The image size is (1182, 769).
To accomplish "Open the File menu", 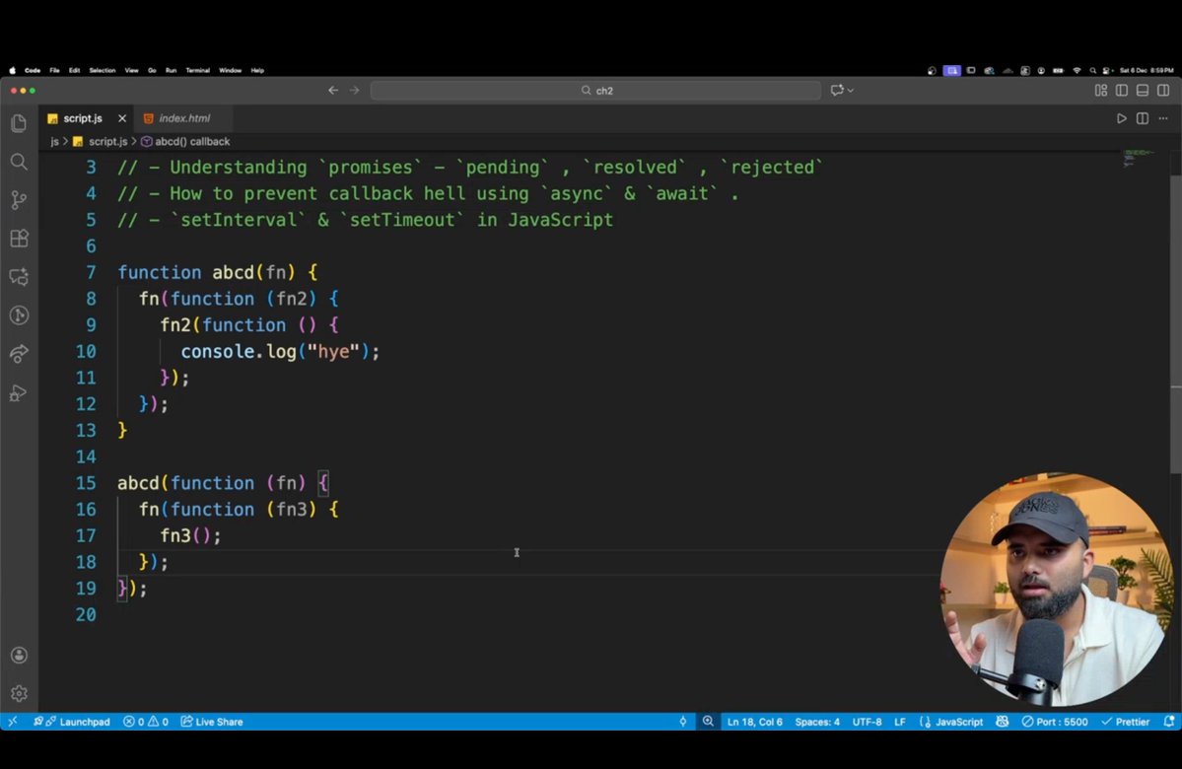I will [x=54, y=70].
